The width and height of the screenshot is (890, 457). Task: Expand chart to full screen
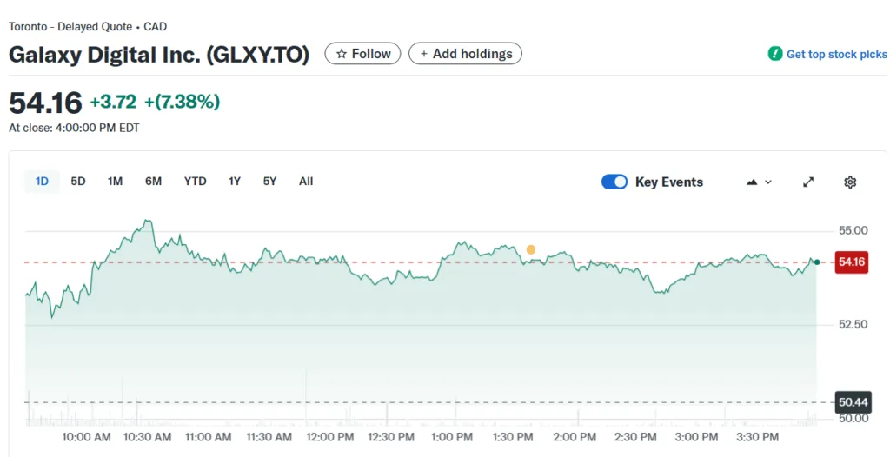(x=808, y=182)
